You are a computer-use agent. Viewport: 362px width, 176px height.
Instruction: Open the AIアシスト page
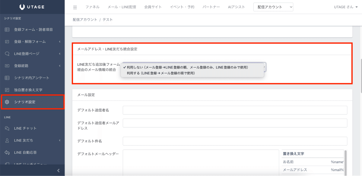point(236,7)
